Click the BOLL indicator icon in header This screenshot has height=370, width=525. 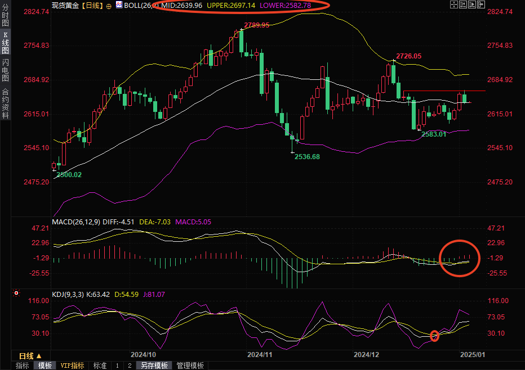pos(119,5)
